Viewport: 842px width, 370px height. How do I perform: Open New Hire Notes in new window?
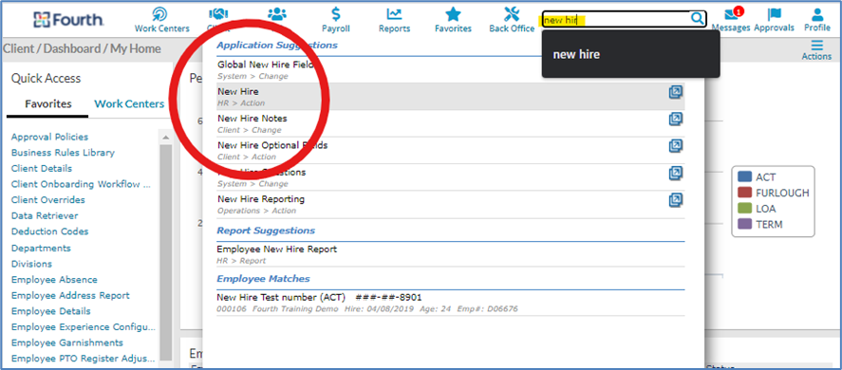pos(676,120)
